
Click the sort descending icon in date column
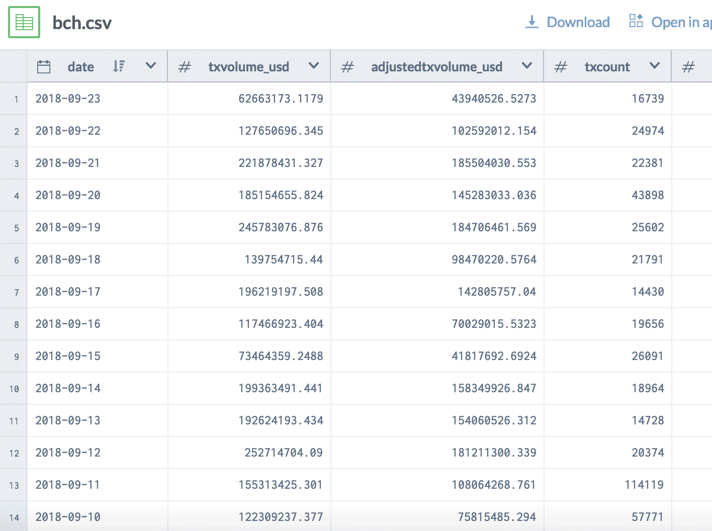[x=119, y=66]
